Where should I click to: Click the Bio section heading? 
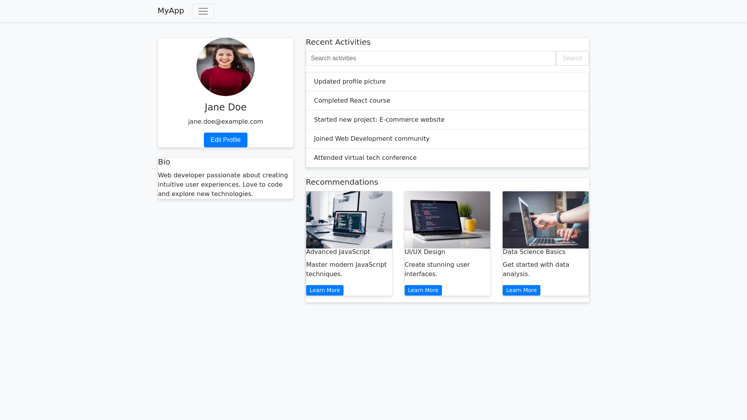pyautogui.click(x=164, y=162)
